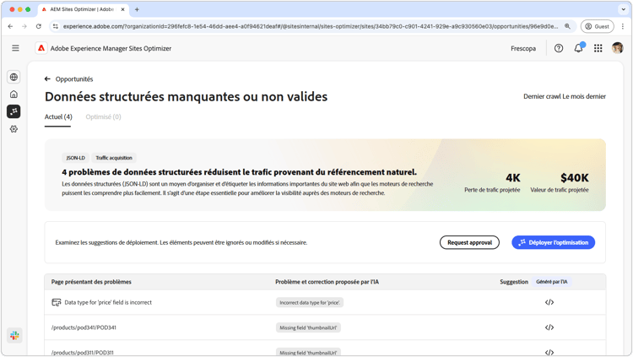The height and width of the screenshot is (357, 633).
Task: Expand the browser tab list chevron
Action: pyautogui.click(x=624, y=9)
